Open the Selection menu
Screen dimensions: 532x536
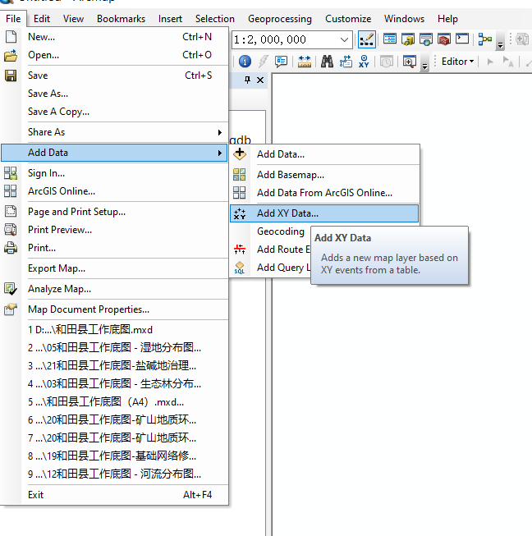click(x=215, y=19)
